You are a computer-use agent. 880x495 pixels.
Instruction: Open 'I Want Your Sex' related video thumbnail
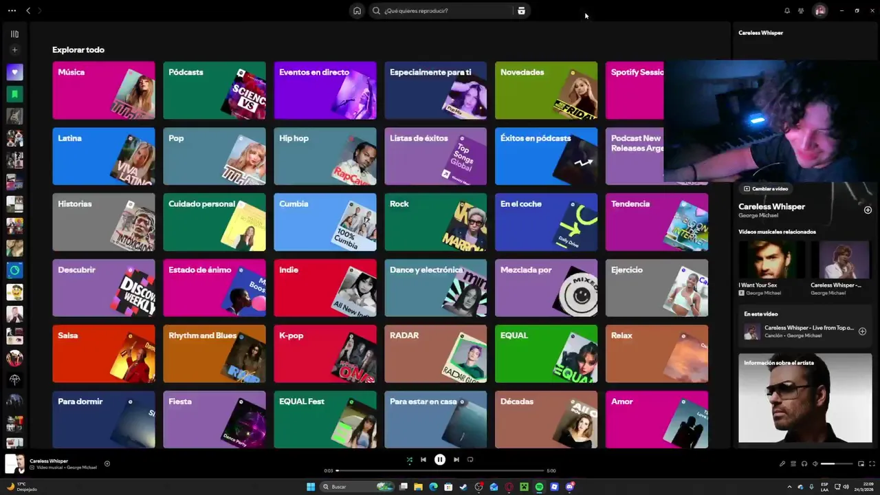[771, 260]
